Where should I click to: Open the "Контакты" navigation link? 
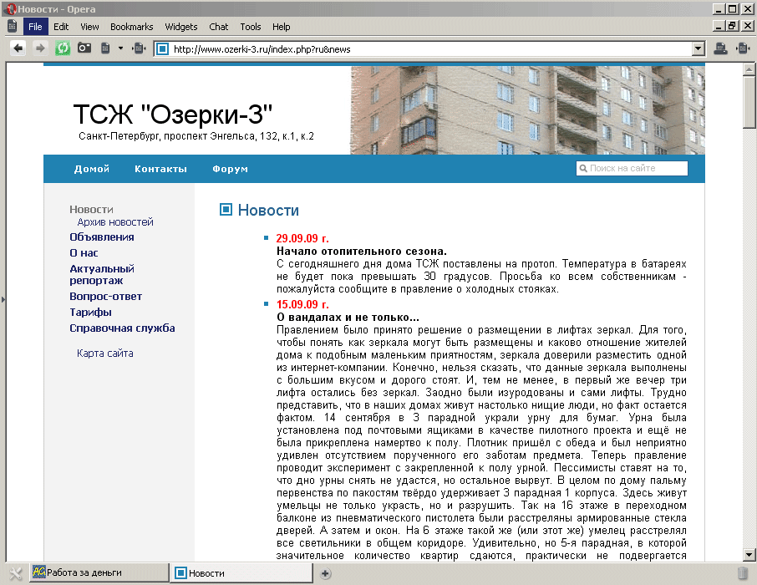point(160,169)
